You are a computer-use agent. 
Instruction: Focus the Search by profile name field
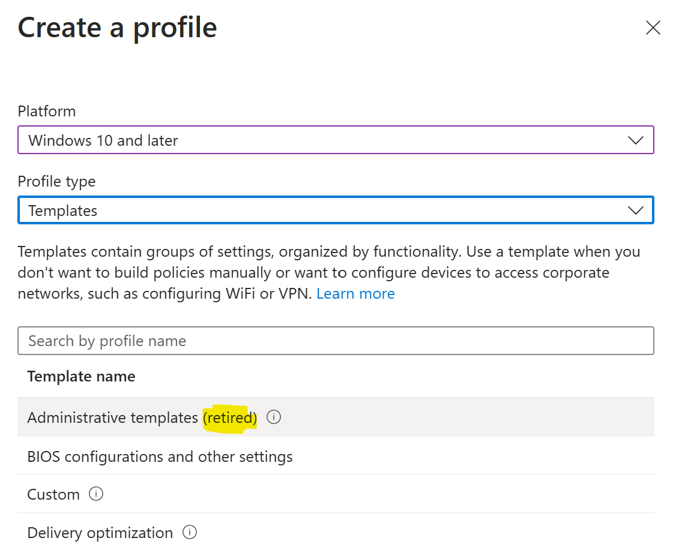pos(336,341)
